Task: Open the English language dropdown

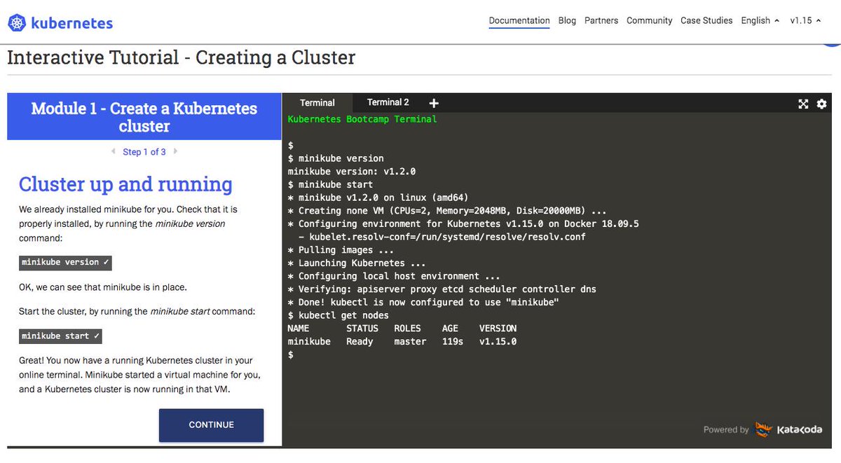Action: pos(760,20)
